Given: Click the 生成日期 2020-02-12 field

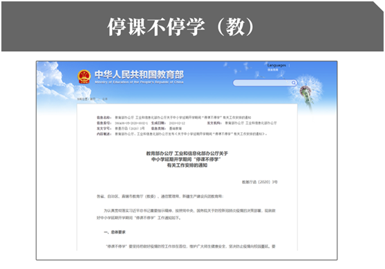Looking at the screenshot, I should 168,123.
